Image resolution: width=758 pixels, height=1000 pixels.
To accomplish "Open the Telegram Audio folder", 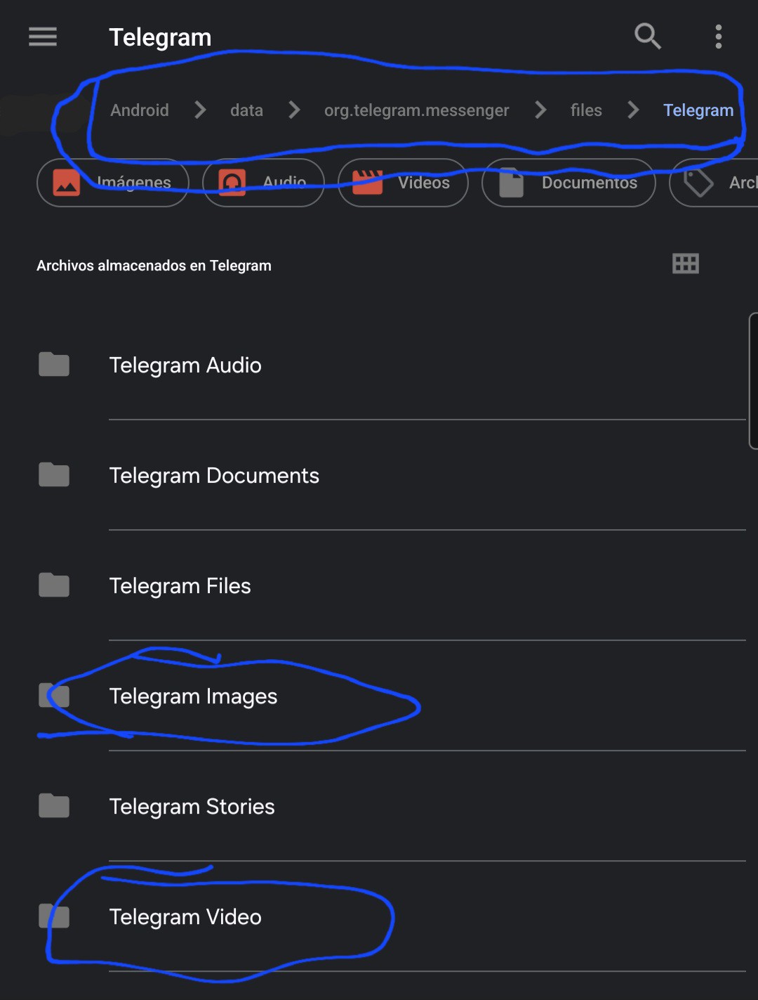I will point(185,365).
